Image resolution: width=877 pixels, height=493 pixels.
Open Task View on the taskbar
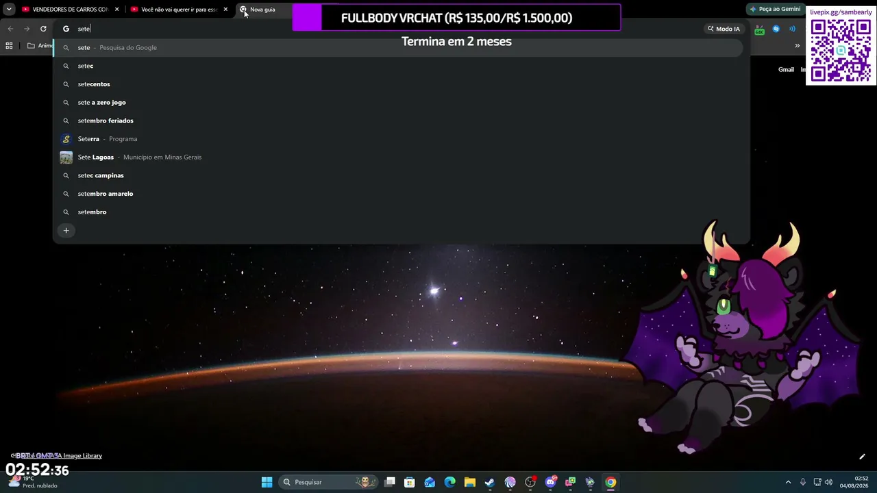coord(390,482)
